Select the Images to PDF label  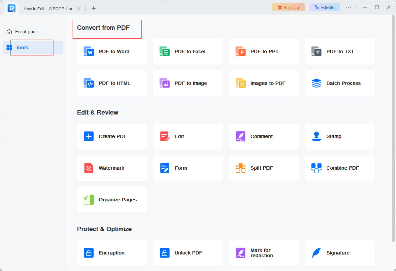point(268,83)
